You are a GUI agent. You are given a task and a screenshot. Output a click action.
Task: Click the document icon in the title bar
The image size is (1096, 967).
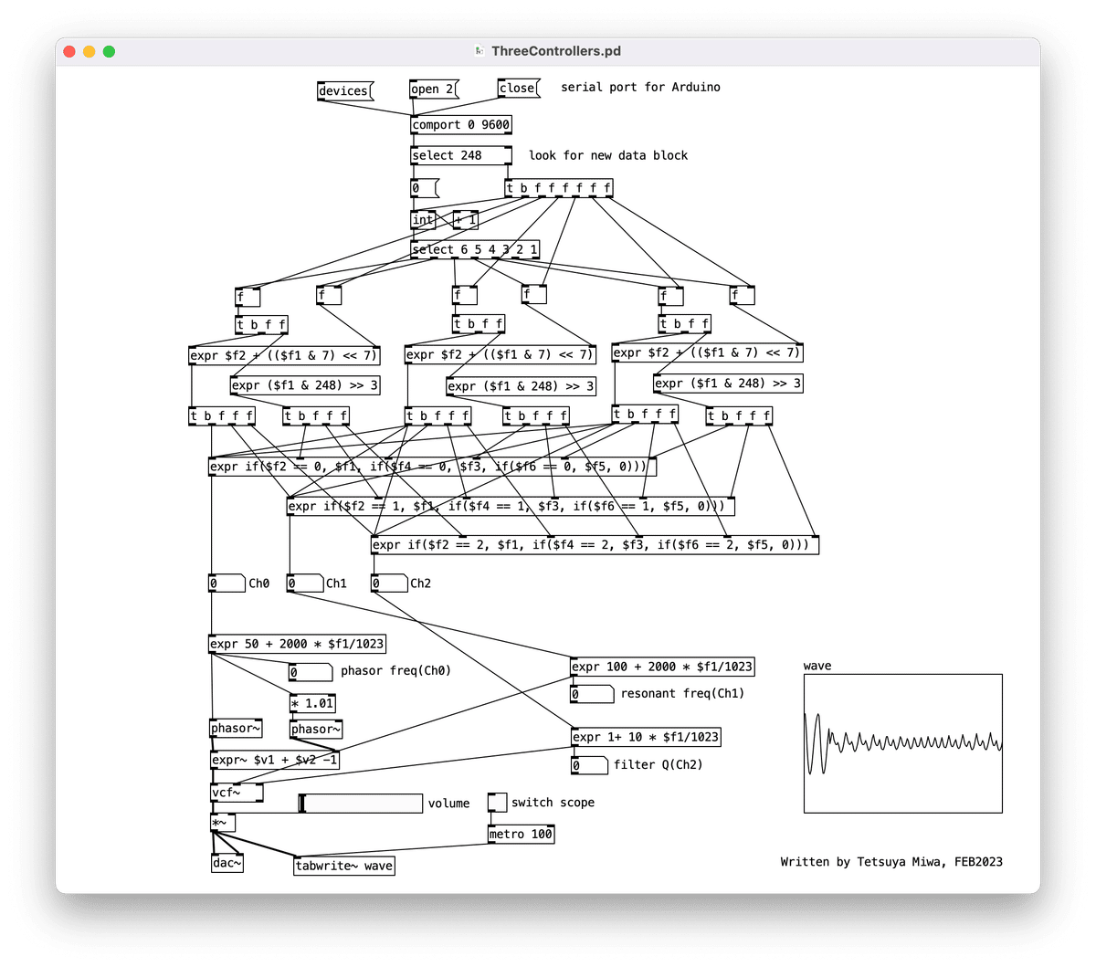[x=479, y=51]
